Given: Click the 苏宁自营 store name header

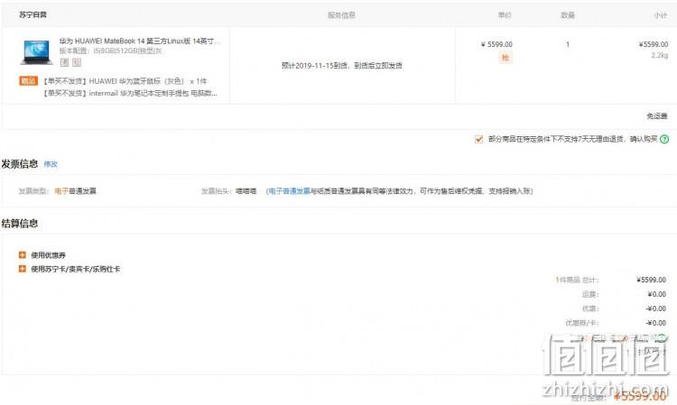Looking at the screenshot, I should (32, 14).
